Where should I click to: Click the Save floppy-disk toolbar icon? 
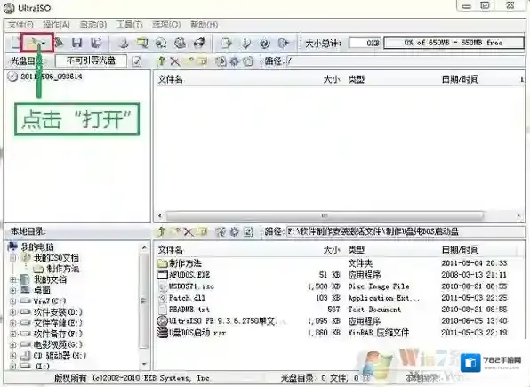coord(77,43)
